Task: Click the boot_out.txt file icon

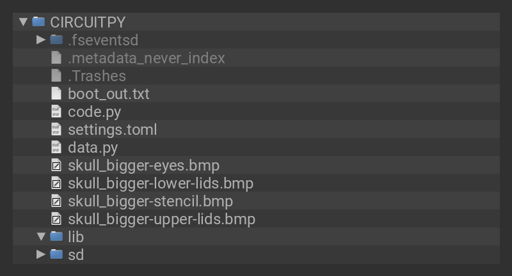Action: 56,94
